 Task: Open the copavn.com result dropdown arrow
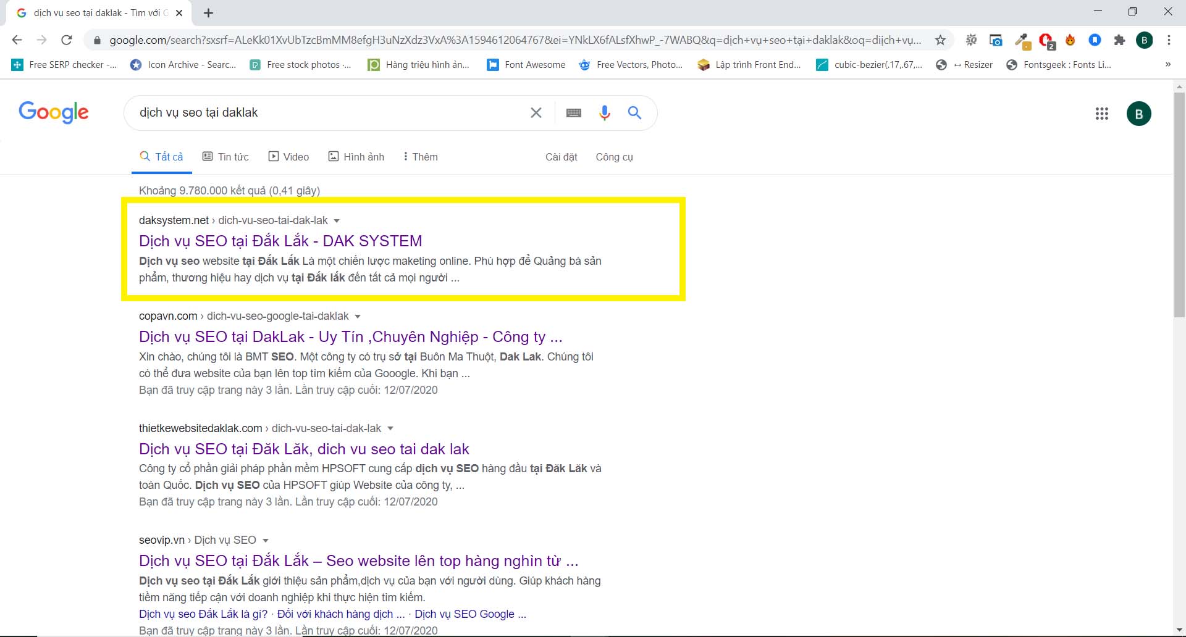coord(358,317)
